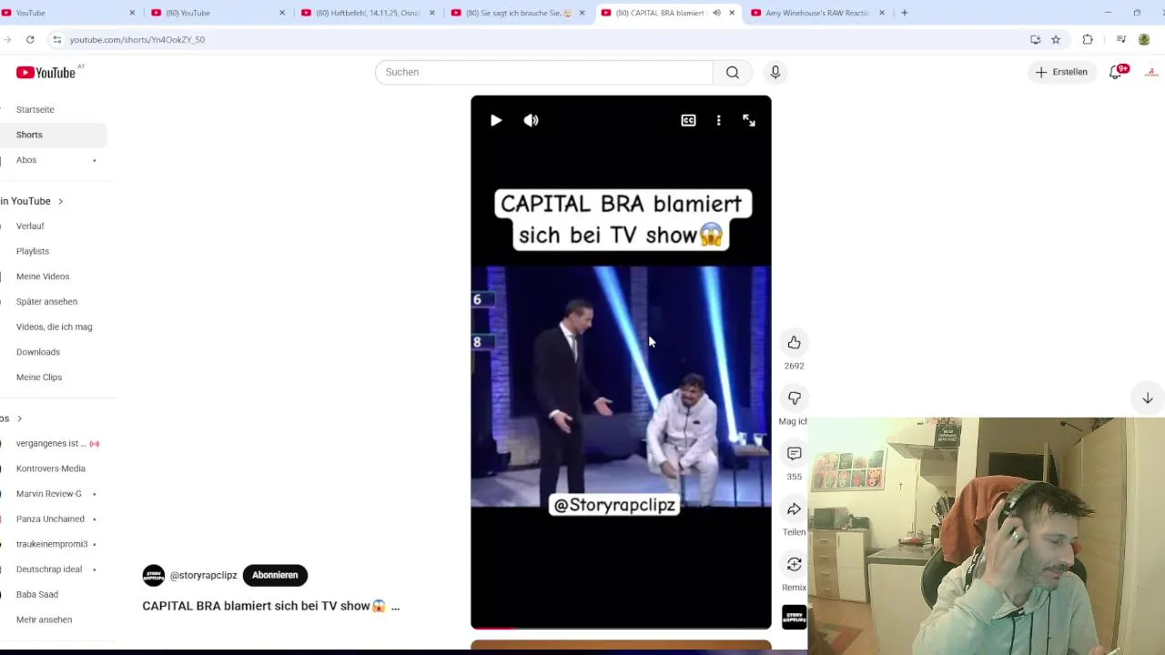Reload the page
1165x655 pixels.
30,39
